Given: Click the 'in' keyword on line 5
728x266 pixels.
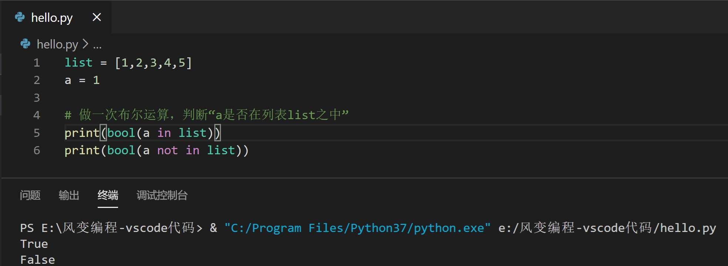Looking at the screenshot, I should tap(164, 133).
